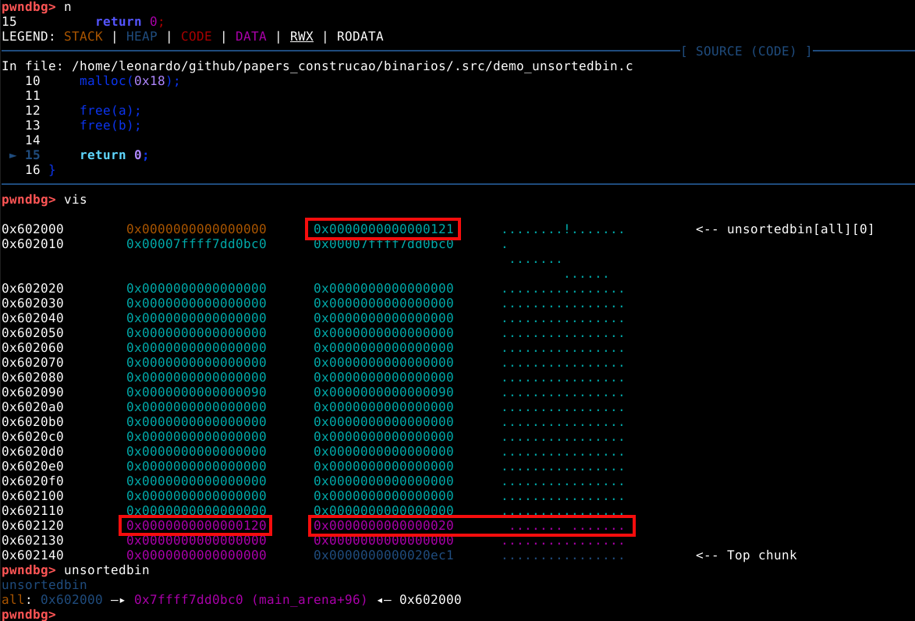Click the top chunk size 0x20ec1 value

point(383,555)
